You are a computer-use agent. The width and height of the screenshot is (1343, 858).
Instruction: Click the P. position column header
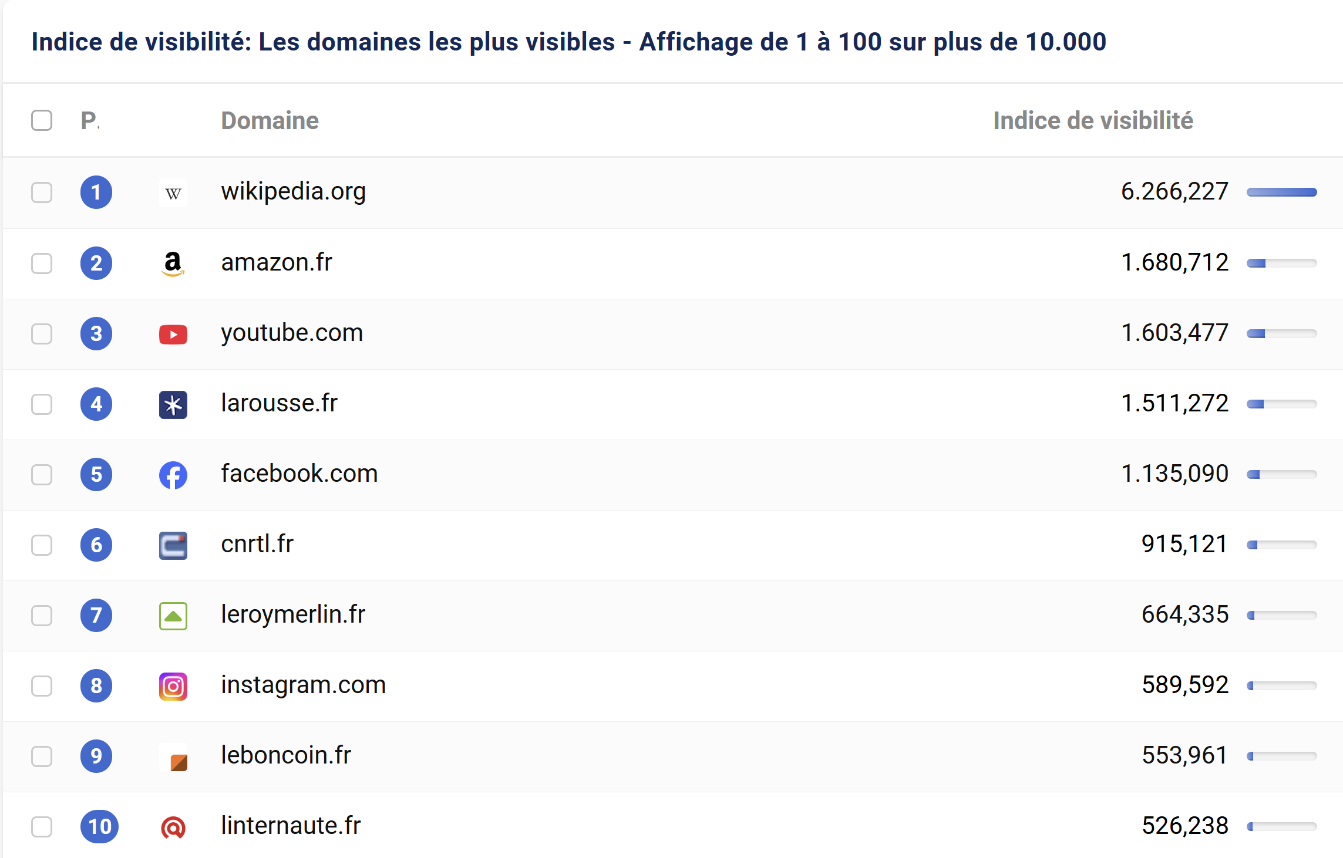pos(90,120)
